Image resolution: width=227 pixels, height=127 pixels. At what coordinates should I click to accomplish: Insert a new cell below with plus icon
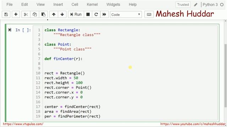point(16,14)
